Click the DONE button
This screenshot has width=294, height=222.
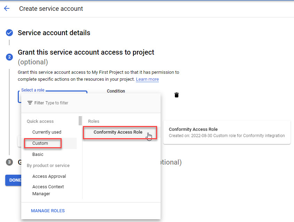13,180
